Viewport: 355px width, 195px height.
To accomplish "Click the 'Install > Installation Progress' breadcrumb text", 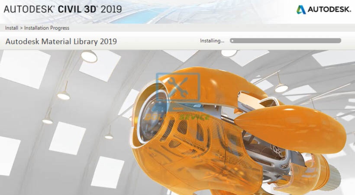I will click(37, 28).
